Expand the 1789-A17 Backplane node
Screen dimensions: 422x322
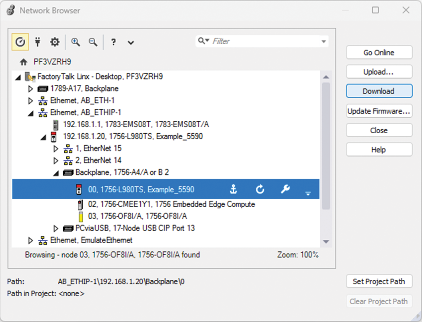point(31,89)
